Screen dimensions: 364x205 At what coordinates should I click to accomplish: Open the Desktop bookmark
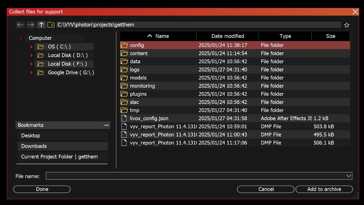tap(63, 135)
